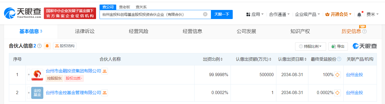
Task: Click the help icon beside 历史信息 tab
Action: click(x=365, y=31)
